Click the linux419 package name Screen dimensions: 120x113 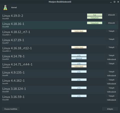tap(5, 19)
